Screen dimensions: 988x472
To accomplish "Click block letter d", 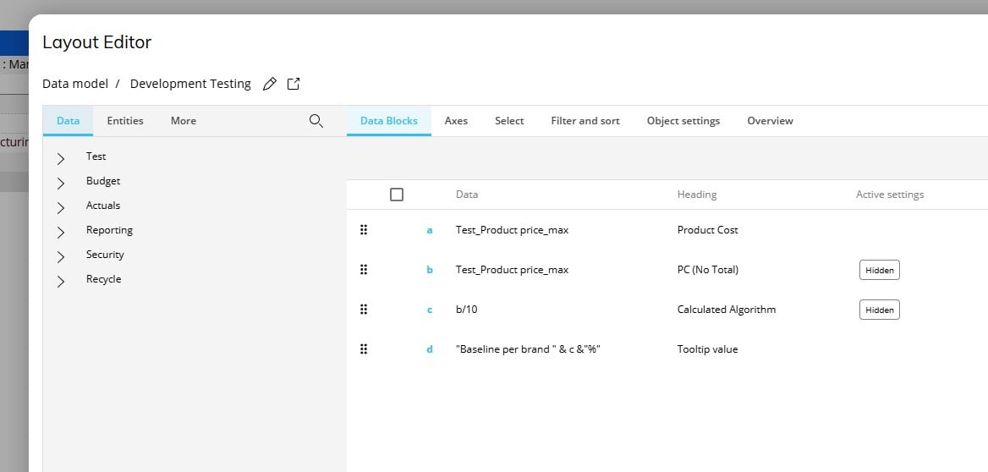I will [430, 349].
